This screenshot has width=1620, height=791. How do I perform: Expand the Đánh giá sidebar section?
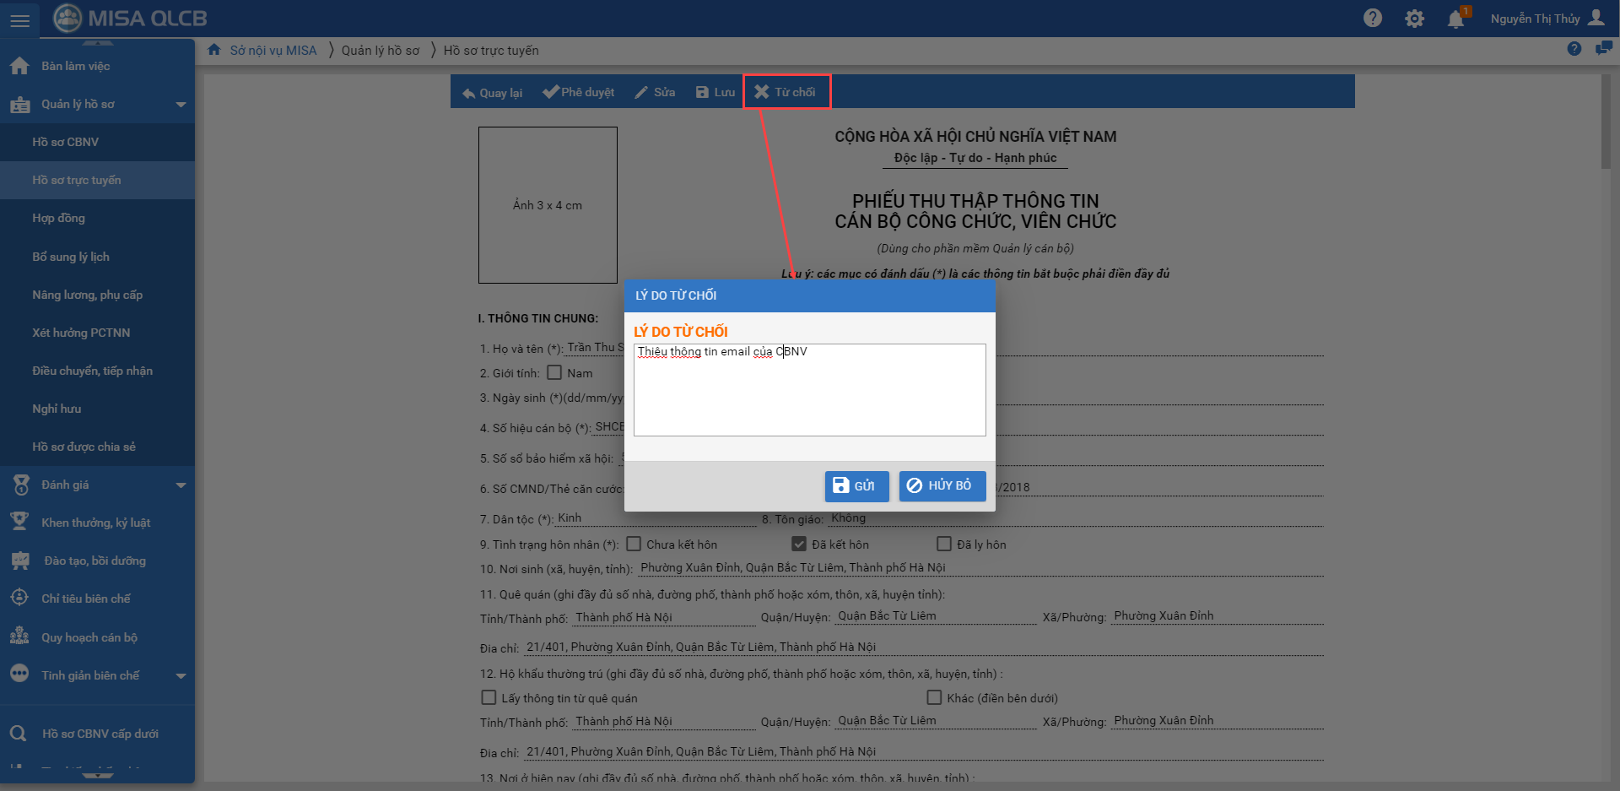click(181, 485)
